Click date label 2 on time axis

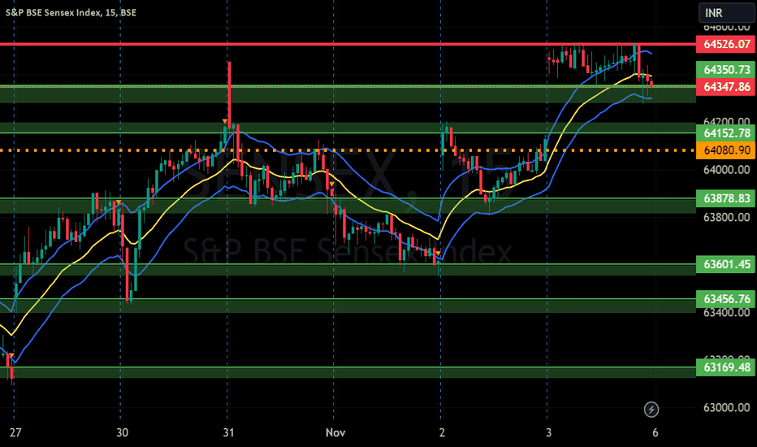[x=442, y=432]
